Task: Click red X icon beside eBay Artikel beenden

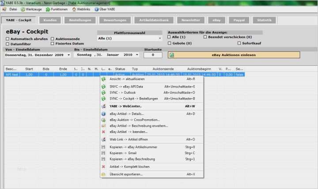Action: [x=103, y=132]
